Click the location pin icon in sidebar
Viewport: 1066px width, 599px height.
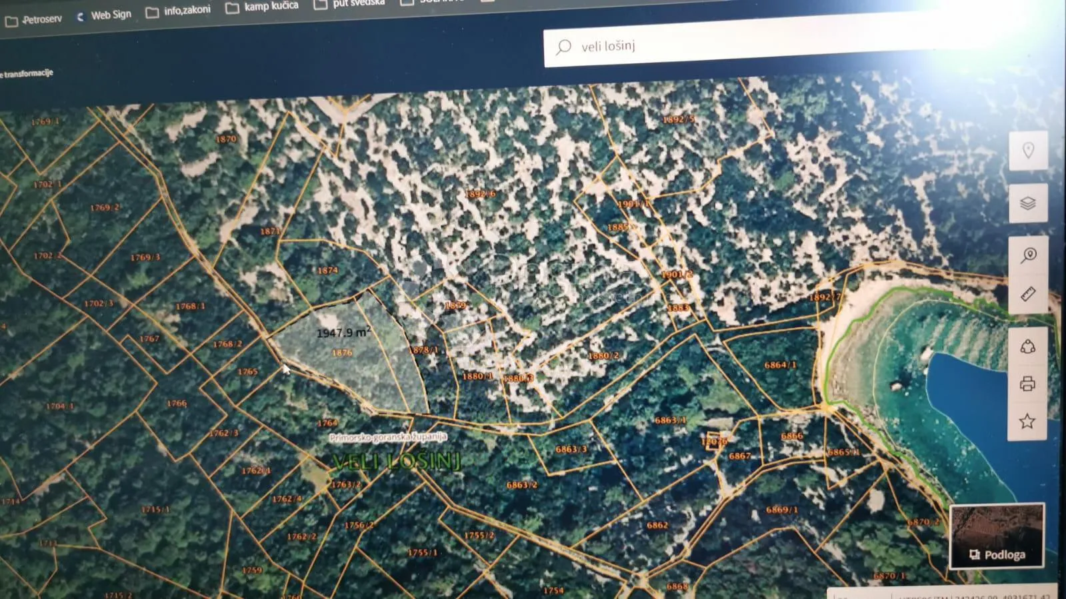pyautogui.click(x=1028, y=151)
